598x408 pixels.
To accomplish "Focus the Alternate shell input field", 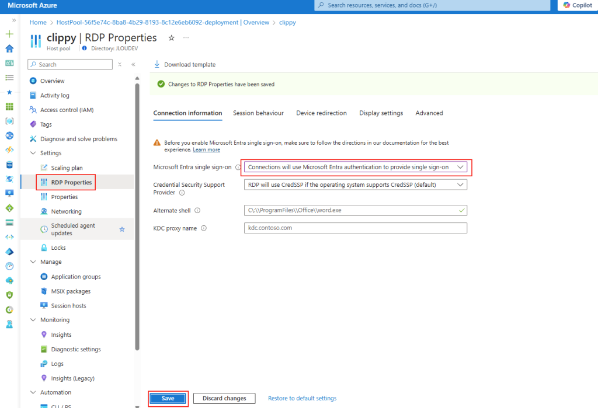I will [356, 211].
